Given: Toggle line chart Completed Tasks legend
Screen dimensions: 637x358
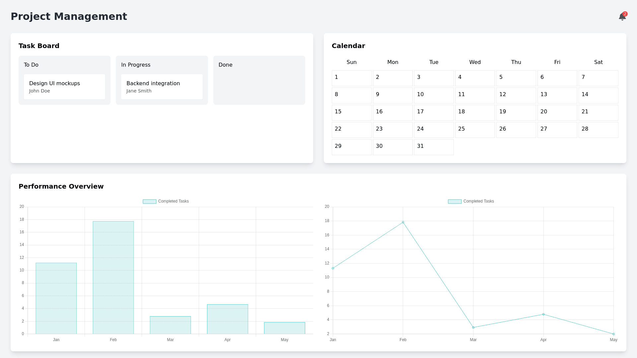Looking at the screenshot, I should [x=471, y=201].
